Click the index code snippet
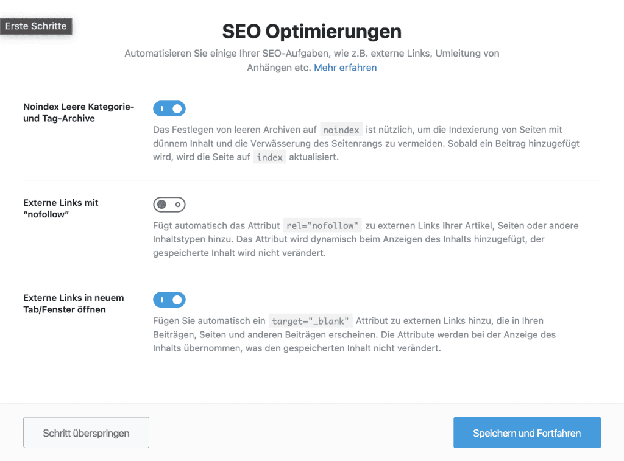The height and width of the screenshot is (461, 624). (269, 157)
